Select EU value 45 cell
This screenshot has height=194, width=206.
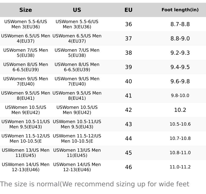pos(128,153)
